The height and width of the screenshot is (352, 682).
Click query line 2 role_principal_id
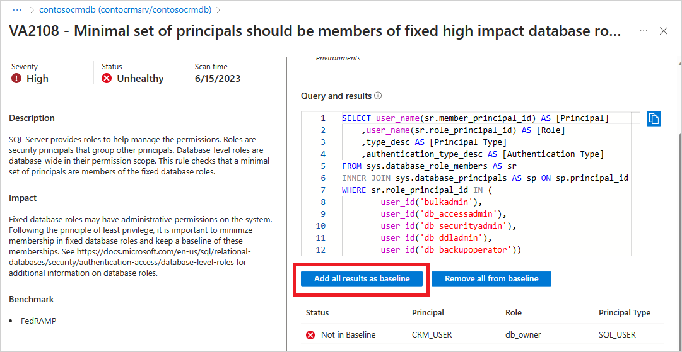[x=463, y=130]
